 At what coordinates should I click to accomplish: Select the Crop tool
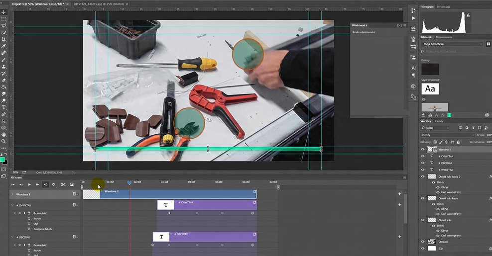[4, 39]
